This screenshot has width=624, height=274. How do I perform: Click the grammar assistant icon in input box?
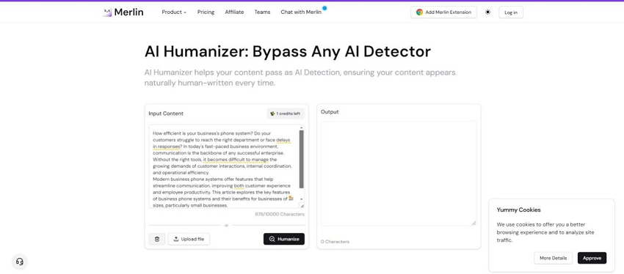click(291, 198)
